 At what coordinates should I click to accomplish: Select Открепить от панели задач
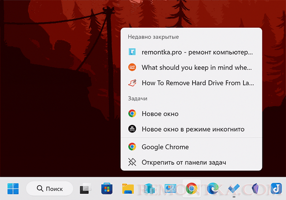[191, 162]
